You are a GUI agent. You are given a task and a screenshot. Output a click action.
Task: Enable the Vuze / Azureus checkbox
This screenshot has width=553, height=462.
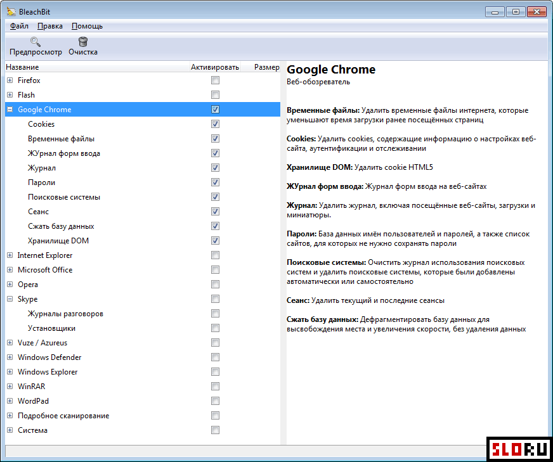(x=215, y=342)
